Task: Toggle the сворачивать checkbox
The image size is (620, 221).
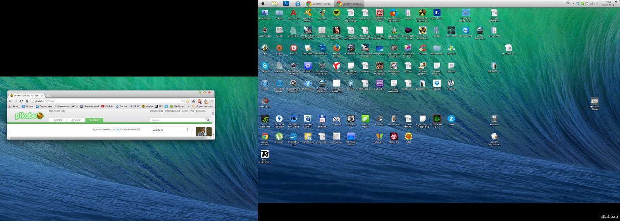Action: 139,129
